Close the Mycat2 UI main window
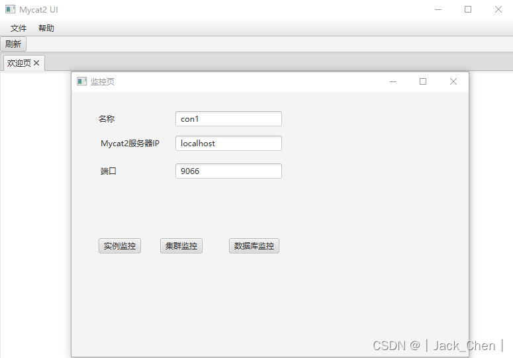The width and height of the screenshot is (513, 358). tap(498, 9)
